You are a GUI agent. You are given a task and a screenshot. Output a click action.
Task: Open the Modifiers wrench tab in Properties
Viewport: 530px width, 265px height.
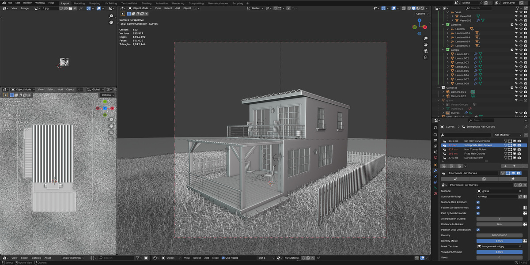click(x=435, y=170)
